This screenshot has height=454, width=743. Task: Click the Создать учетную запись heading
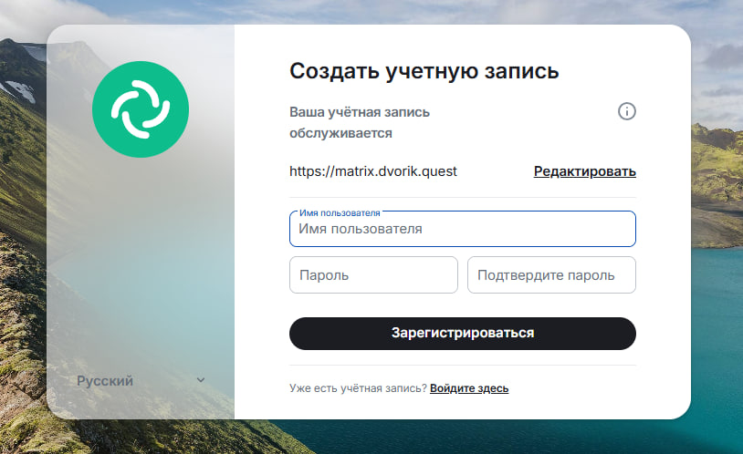point(424,71)
